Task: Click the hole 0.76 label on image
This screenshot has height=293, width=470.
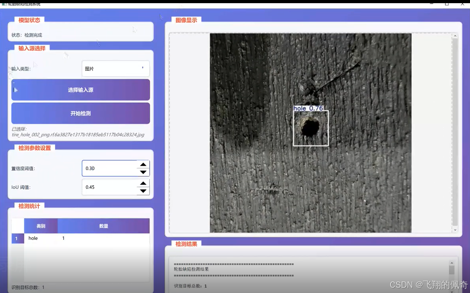Action: [308, 108]
